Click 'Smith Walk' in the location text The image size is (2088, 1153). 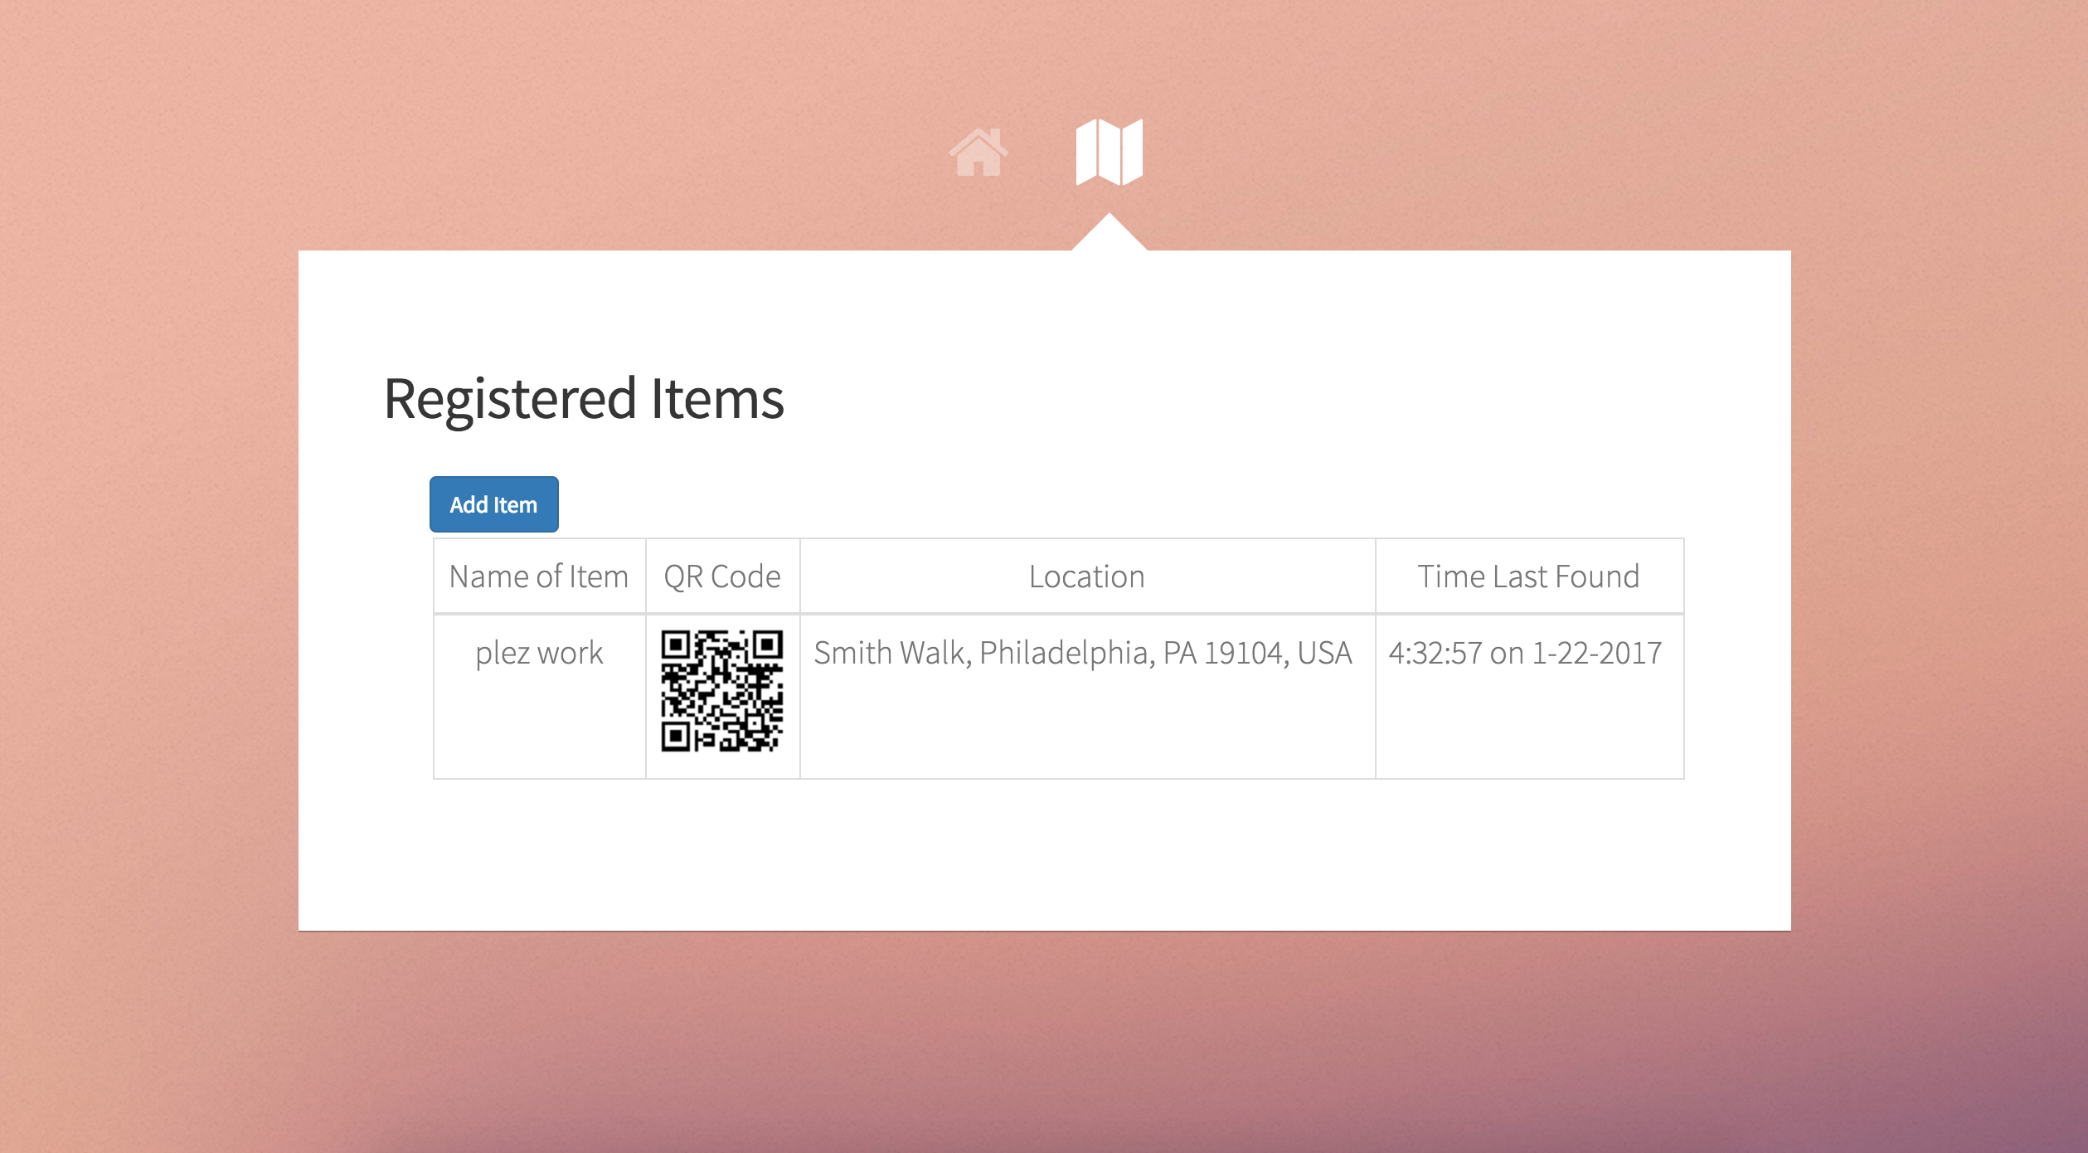(x=889, y=654)
